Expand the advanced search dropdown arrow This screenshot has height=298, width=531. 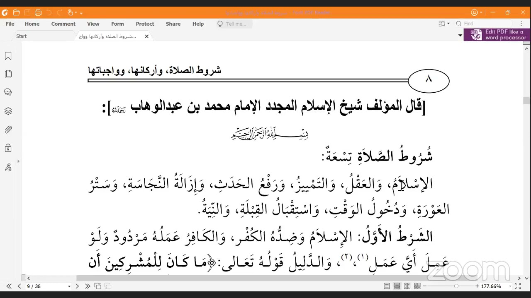point(448,24)
